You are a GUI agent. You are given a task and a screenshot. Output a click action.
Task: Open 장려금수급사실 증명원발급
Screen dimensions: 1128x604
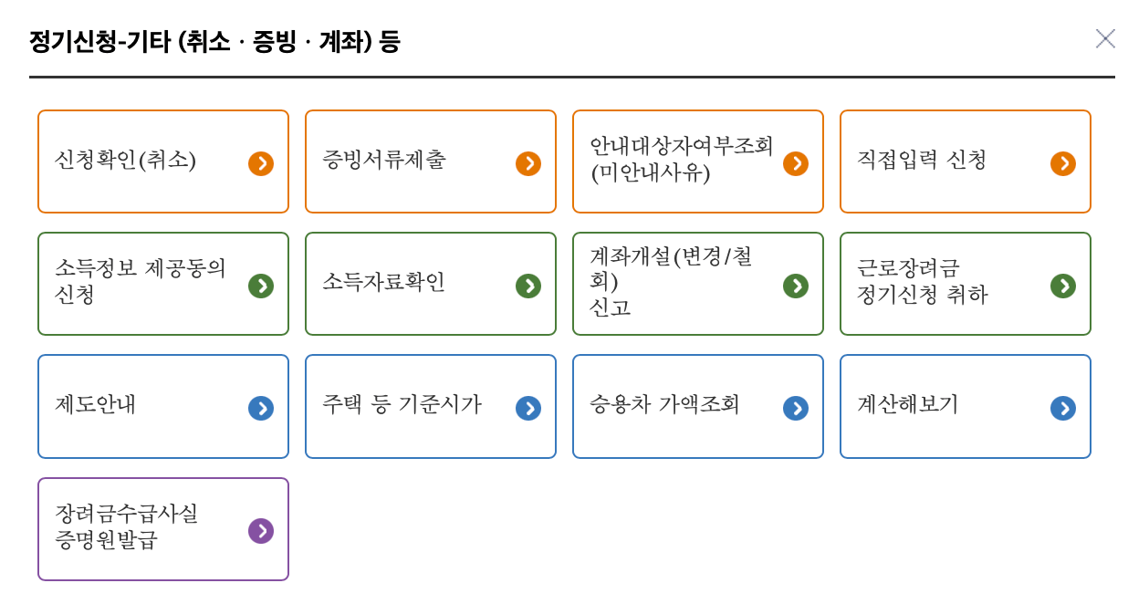pos(162,529)
